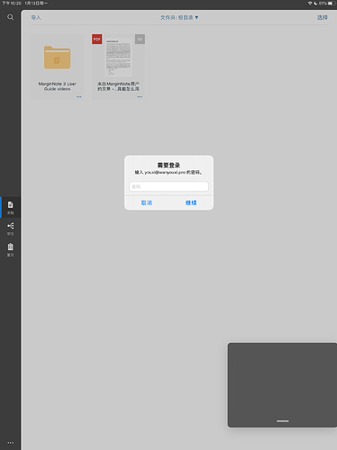337x450 pixels.
Task: Open the PDF document thumbnail
Action: click(x=119, y=57)
